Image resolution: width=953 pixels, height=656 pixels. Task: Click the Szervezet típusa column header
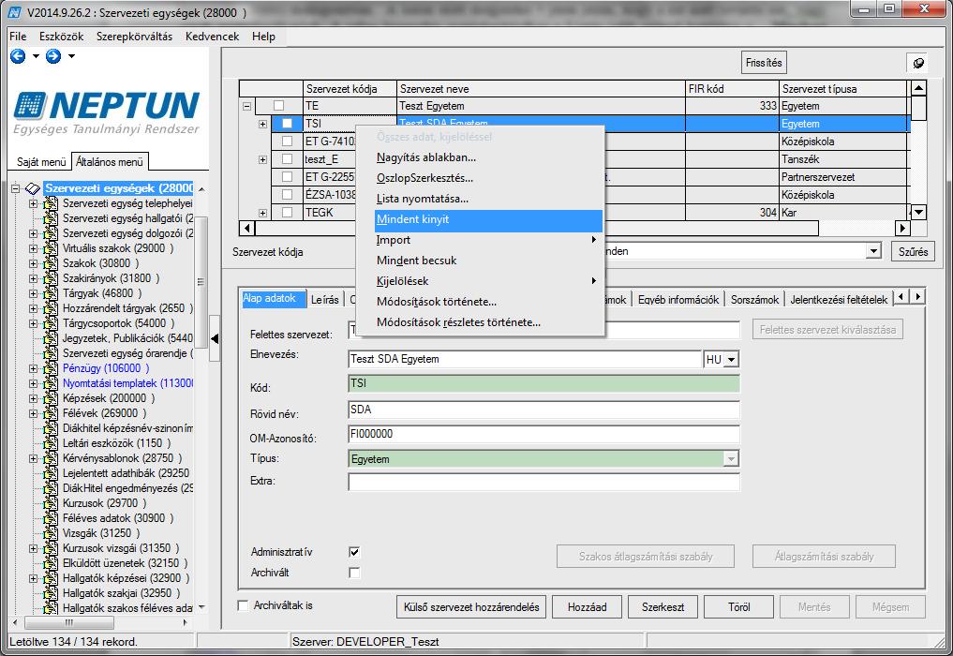pos(843,89)
